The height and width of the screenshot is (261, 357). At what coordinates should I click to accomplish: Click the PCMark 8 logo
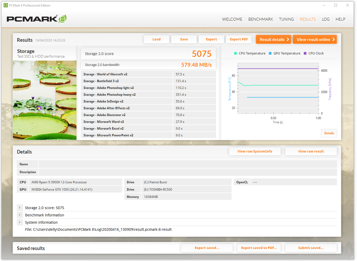(37, 19)
